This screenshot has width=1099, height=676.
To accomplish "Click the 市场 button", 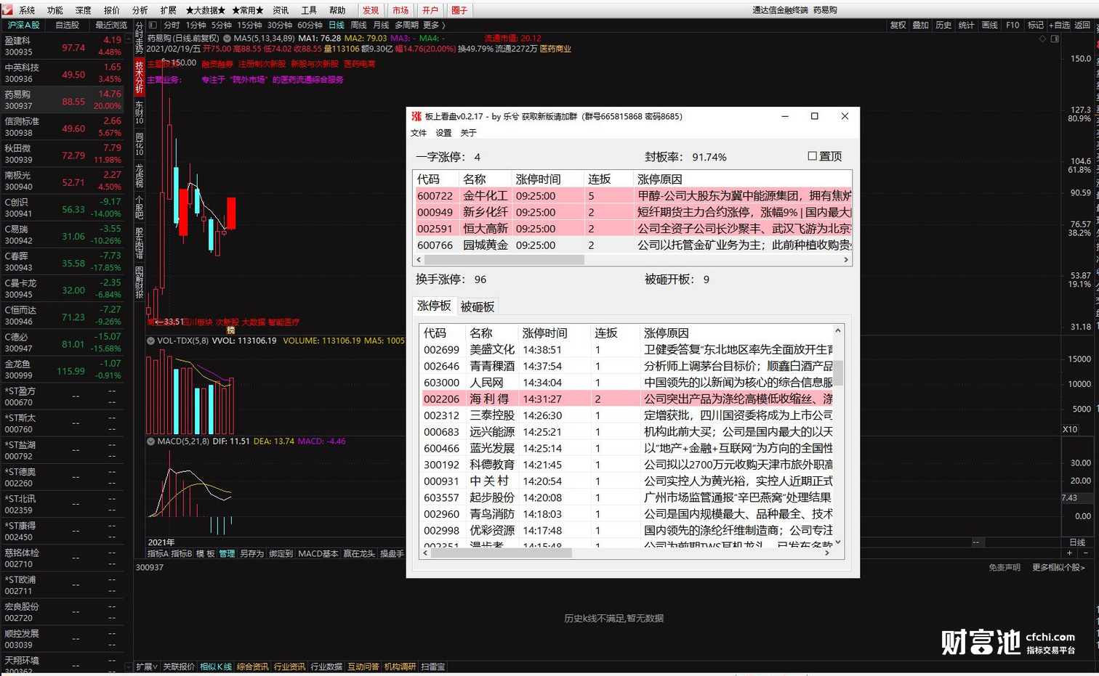I will click(x=400, y=10).
